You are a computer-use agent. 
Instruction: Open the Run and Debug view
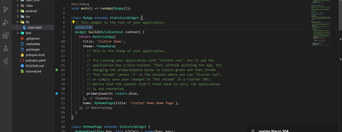point(6,22)
